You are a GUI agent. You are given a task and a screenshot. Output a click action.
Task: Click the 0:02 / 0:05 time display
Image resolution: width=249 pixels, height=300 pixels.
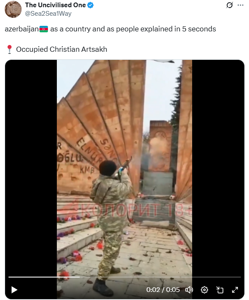click(163, 290)
